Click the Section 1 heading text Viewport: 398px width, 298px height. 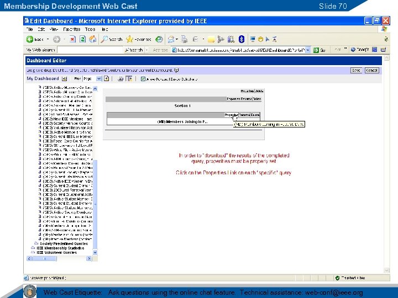click(x=182, y=105)
